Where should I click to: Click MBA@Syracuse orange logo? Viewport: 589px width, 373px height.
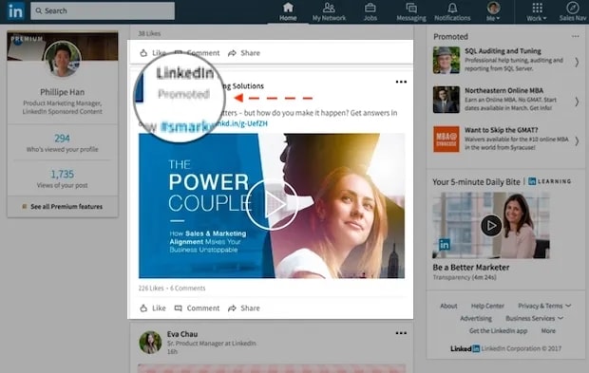[446, 140]
